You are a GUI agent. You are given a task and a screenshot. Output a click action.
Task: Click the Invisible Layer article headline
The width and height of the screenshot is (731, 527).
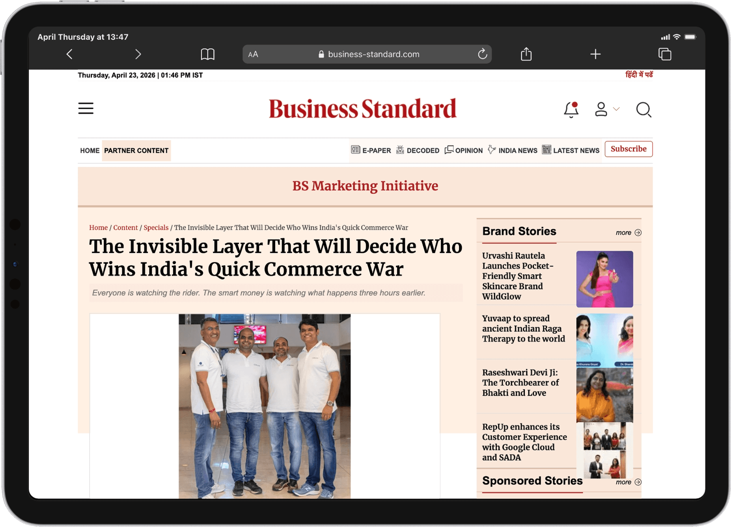click(276, 258)
